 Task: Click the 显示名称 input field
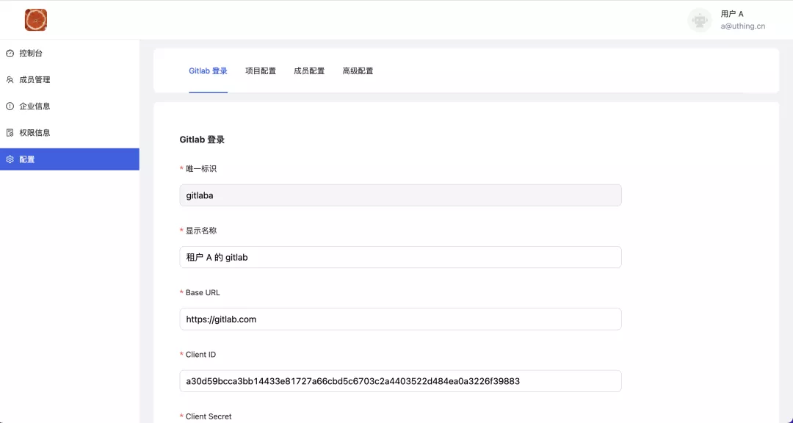(x=401, y=257)
